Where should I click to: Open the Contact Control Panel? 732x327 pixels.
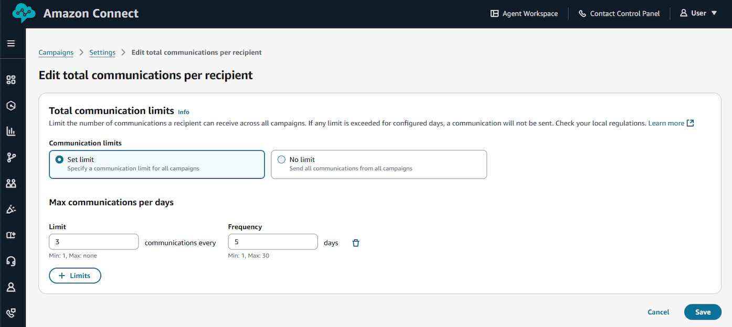tap(619, 14)
